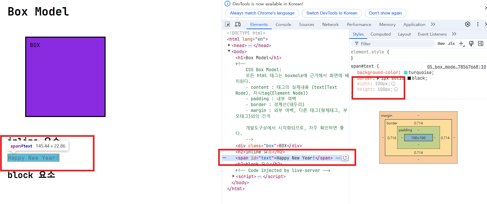The height and width of the screenshot is (204, 487).
Task: Select the html lang="en" DOM node
Action: [247, 39]
